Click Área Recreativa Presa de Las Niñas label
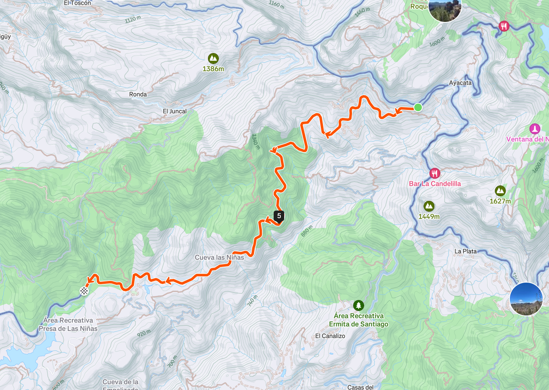 tap(68, 325)
